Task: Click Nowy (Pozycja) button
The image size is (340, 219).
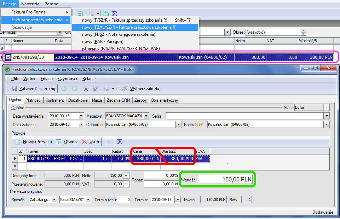Action: point(34,142)
